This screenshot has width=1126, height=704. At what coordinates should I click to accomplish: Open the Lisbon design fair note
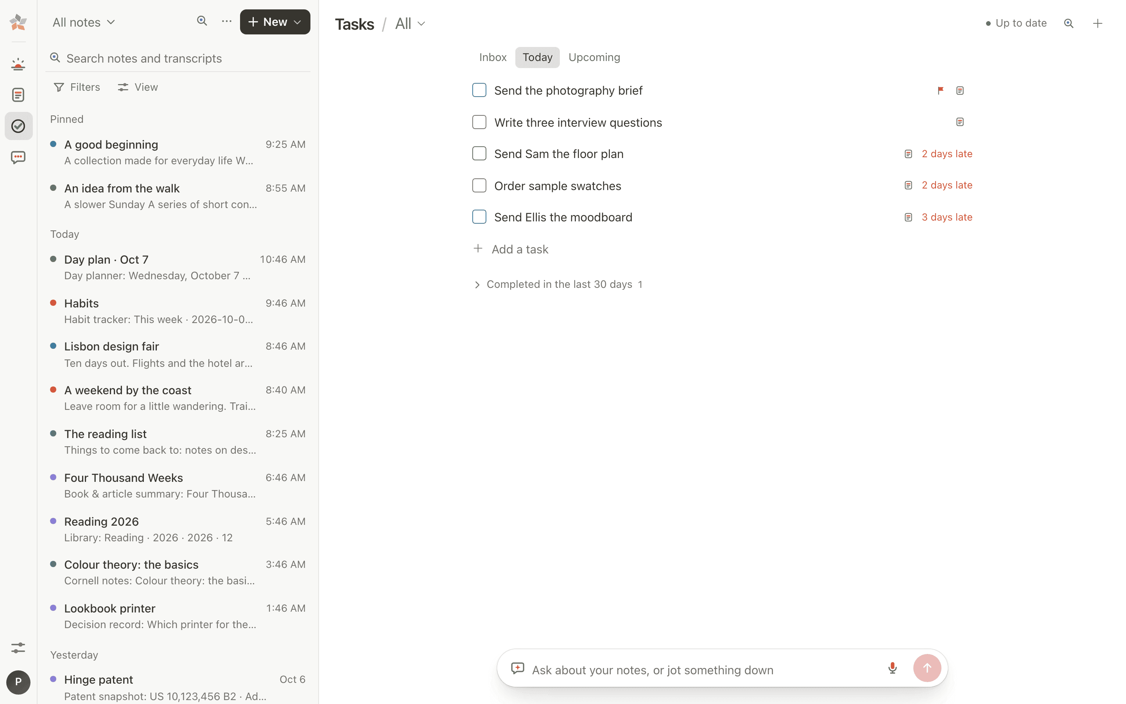(178, 355)
